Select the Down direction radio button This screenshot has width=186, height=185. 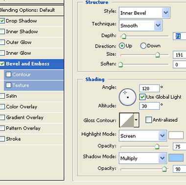click(143, 46)
